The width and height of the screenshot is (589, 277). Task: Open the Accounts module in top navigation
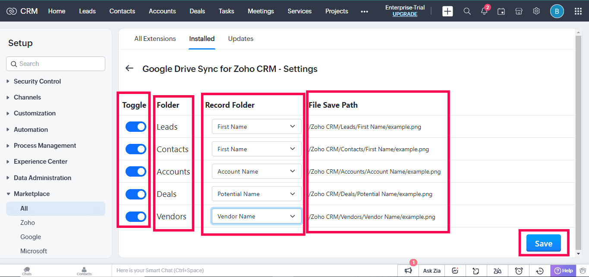click(x=162, y=11)
